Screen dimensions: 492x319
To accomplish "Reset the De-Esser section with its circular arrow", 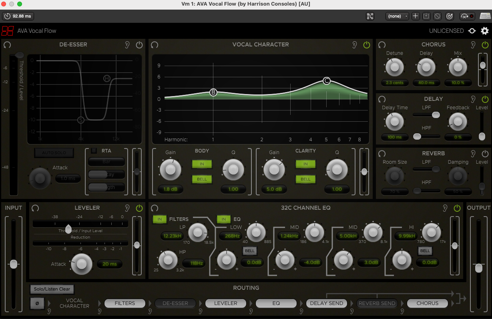I will pyautogui.click(x=7, y=45).
